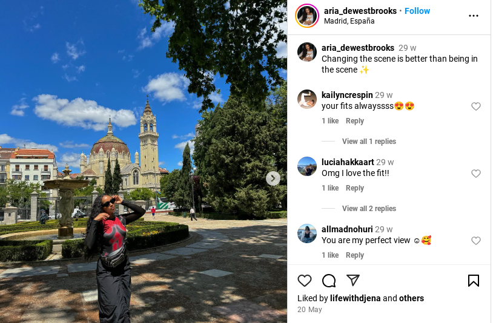View others who liked the post
The image size is (493, 323).
pos(411,298)
